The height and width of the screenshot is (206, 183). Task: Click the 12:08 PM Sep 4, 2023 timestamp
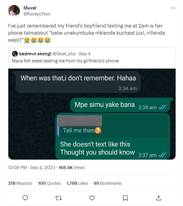click(x=31, y=168)
